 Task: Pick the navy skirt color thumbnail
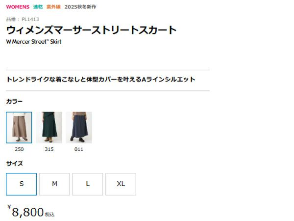click(79, 128)
